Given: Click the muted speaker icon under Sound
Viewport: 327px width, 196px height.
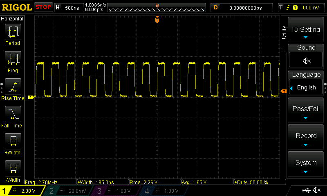Looking at the screenshot, I should [x=306, y=60].
